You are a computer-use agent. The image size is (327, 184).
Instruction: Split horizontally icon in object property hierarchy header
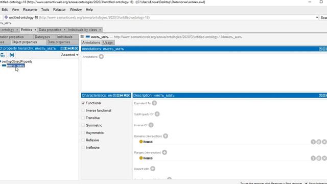pos(69,49)
